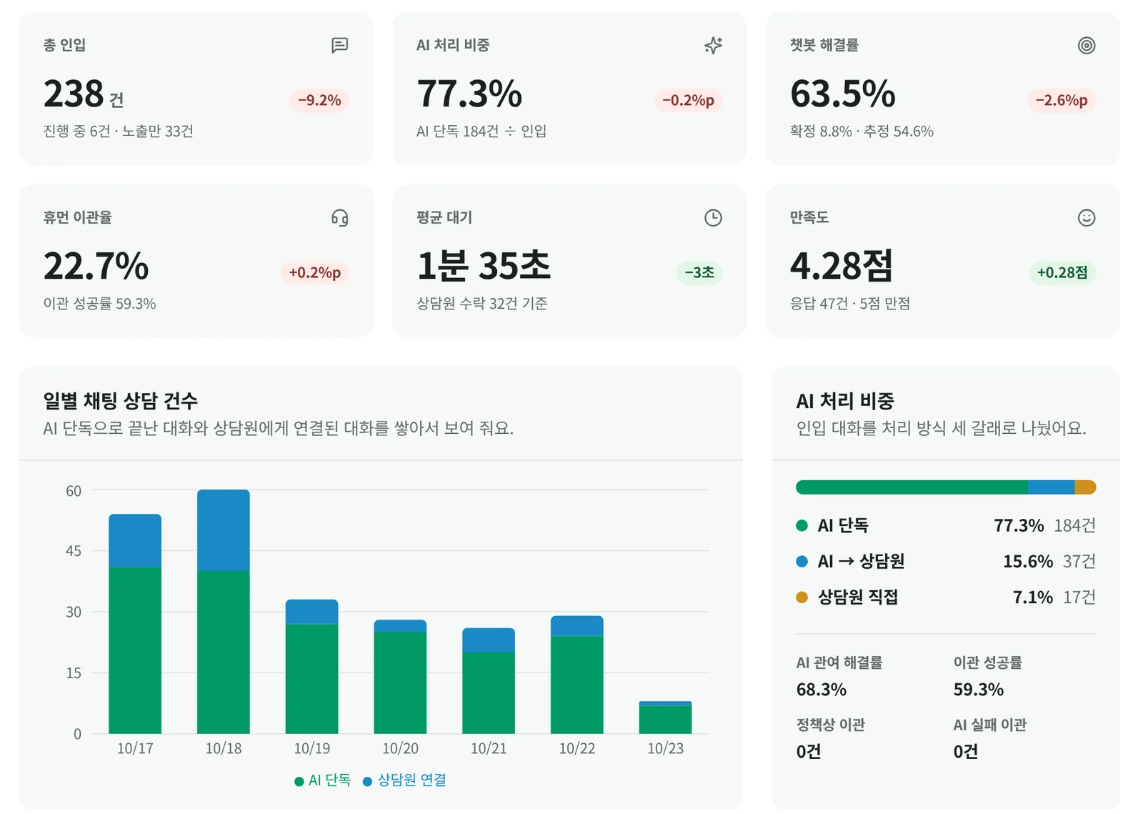
Task: Click the 68.3% AI 관여 해결률 value
Action: (x=822, y=690)
